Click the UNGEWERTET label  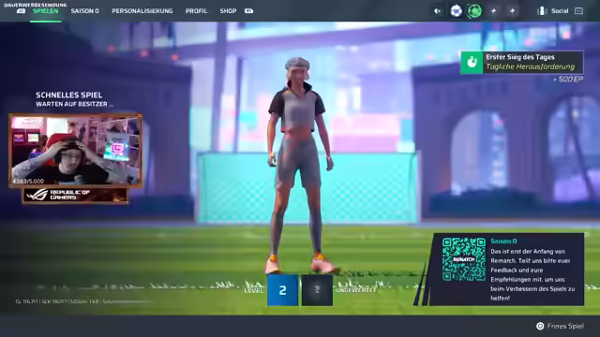[356, 290]
